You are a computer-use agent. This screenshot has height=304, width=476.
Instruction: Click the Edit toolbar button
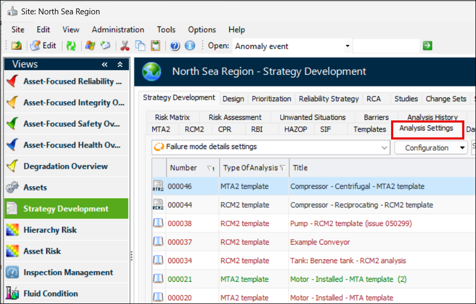coord(44,46)
